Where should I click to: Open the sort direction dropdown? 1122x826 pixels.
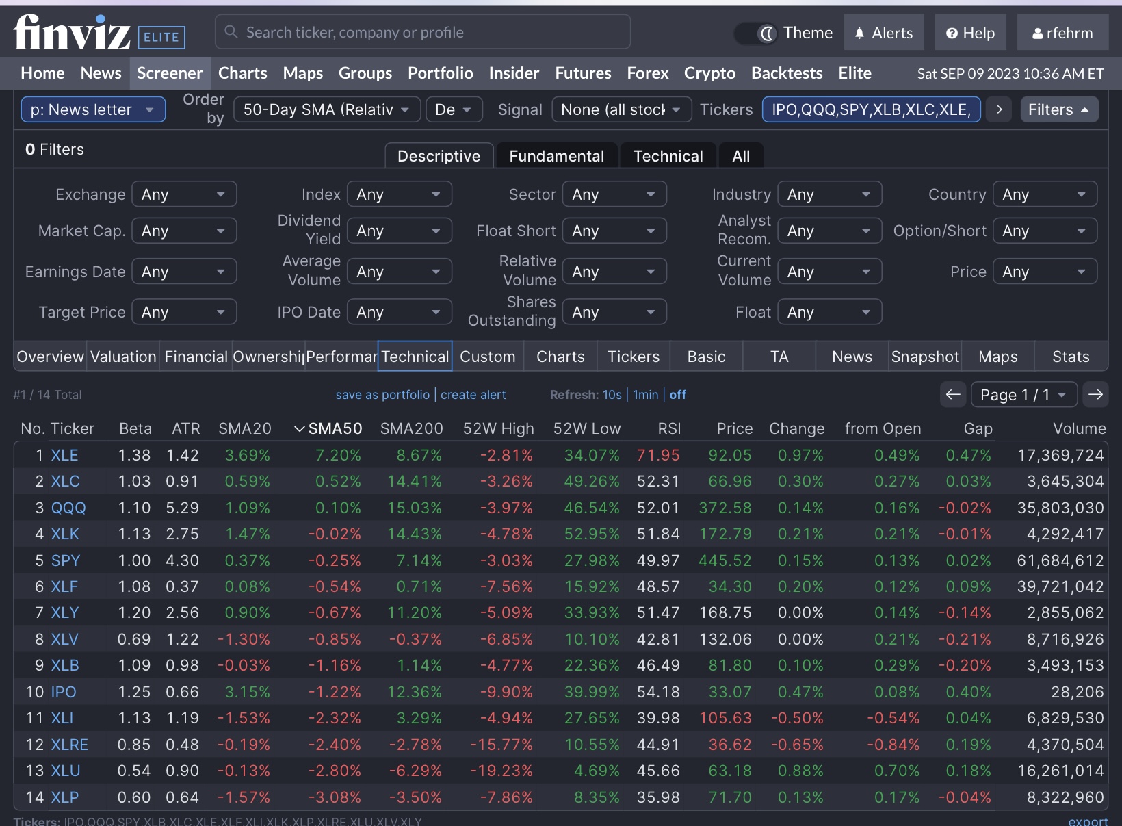pyautogui.click(x=454, y=109)
